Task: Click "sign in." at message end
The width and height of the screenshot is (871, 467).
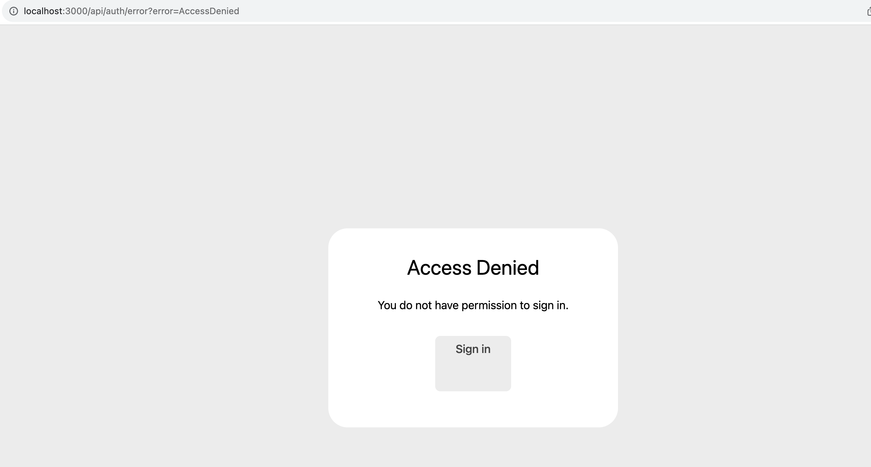Action: tap(550, 305)
